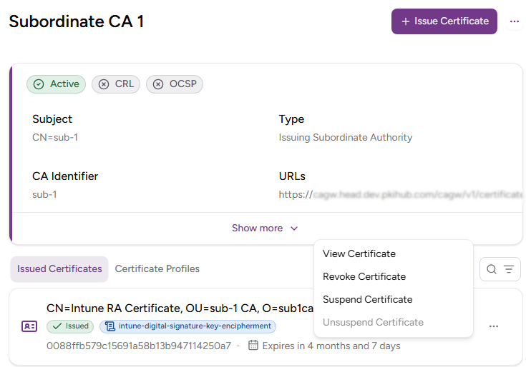The width and height of the screenshot is (526, 367).
Task: Open the CA options ellipsis menu
Action: [514, 21]
